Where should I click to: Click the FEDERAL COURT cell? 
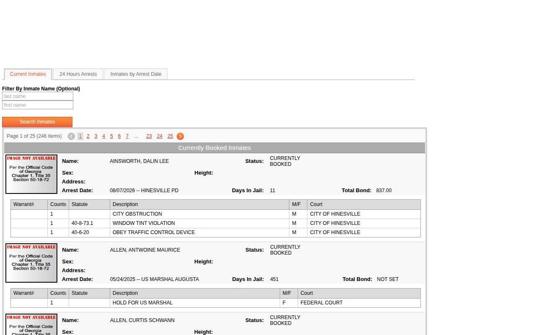(359, 303)
